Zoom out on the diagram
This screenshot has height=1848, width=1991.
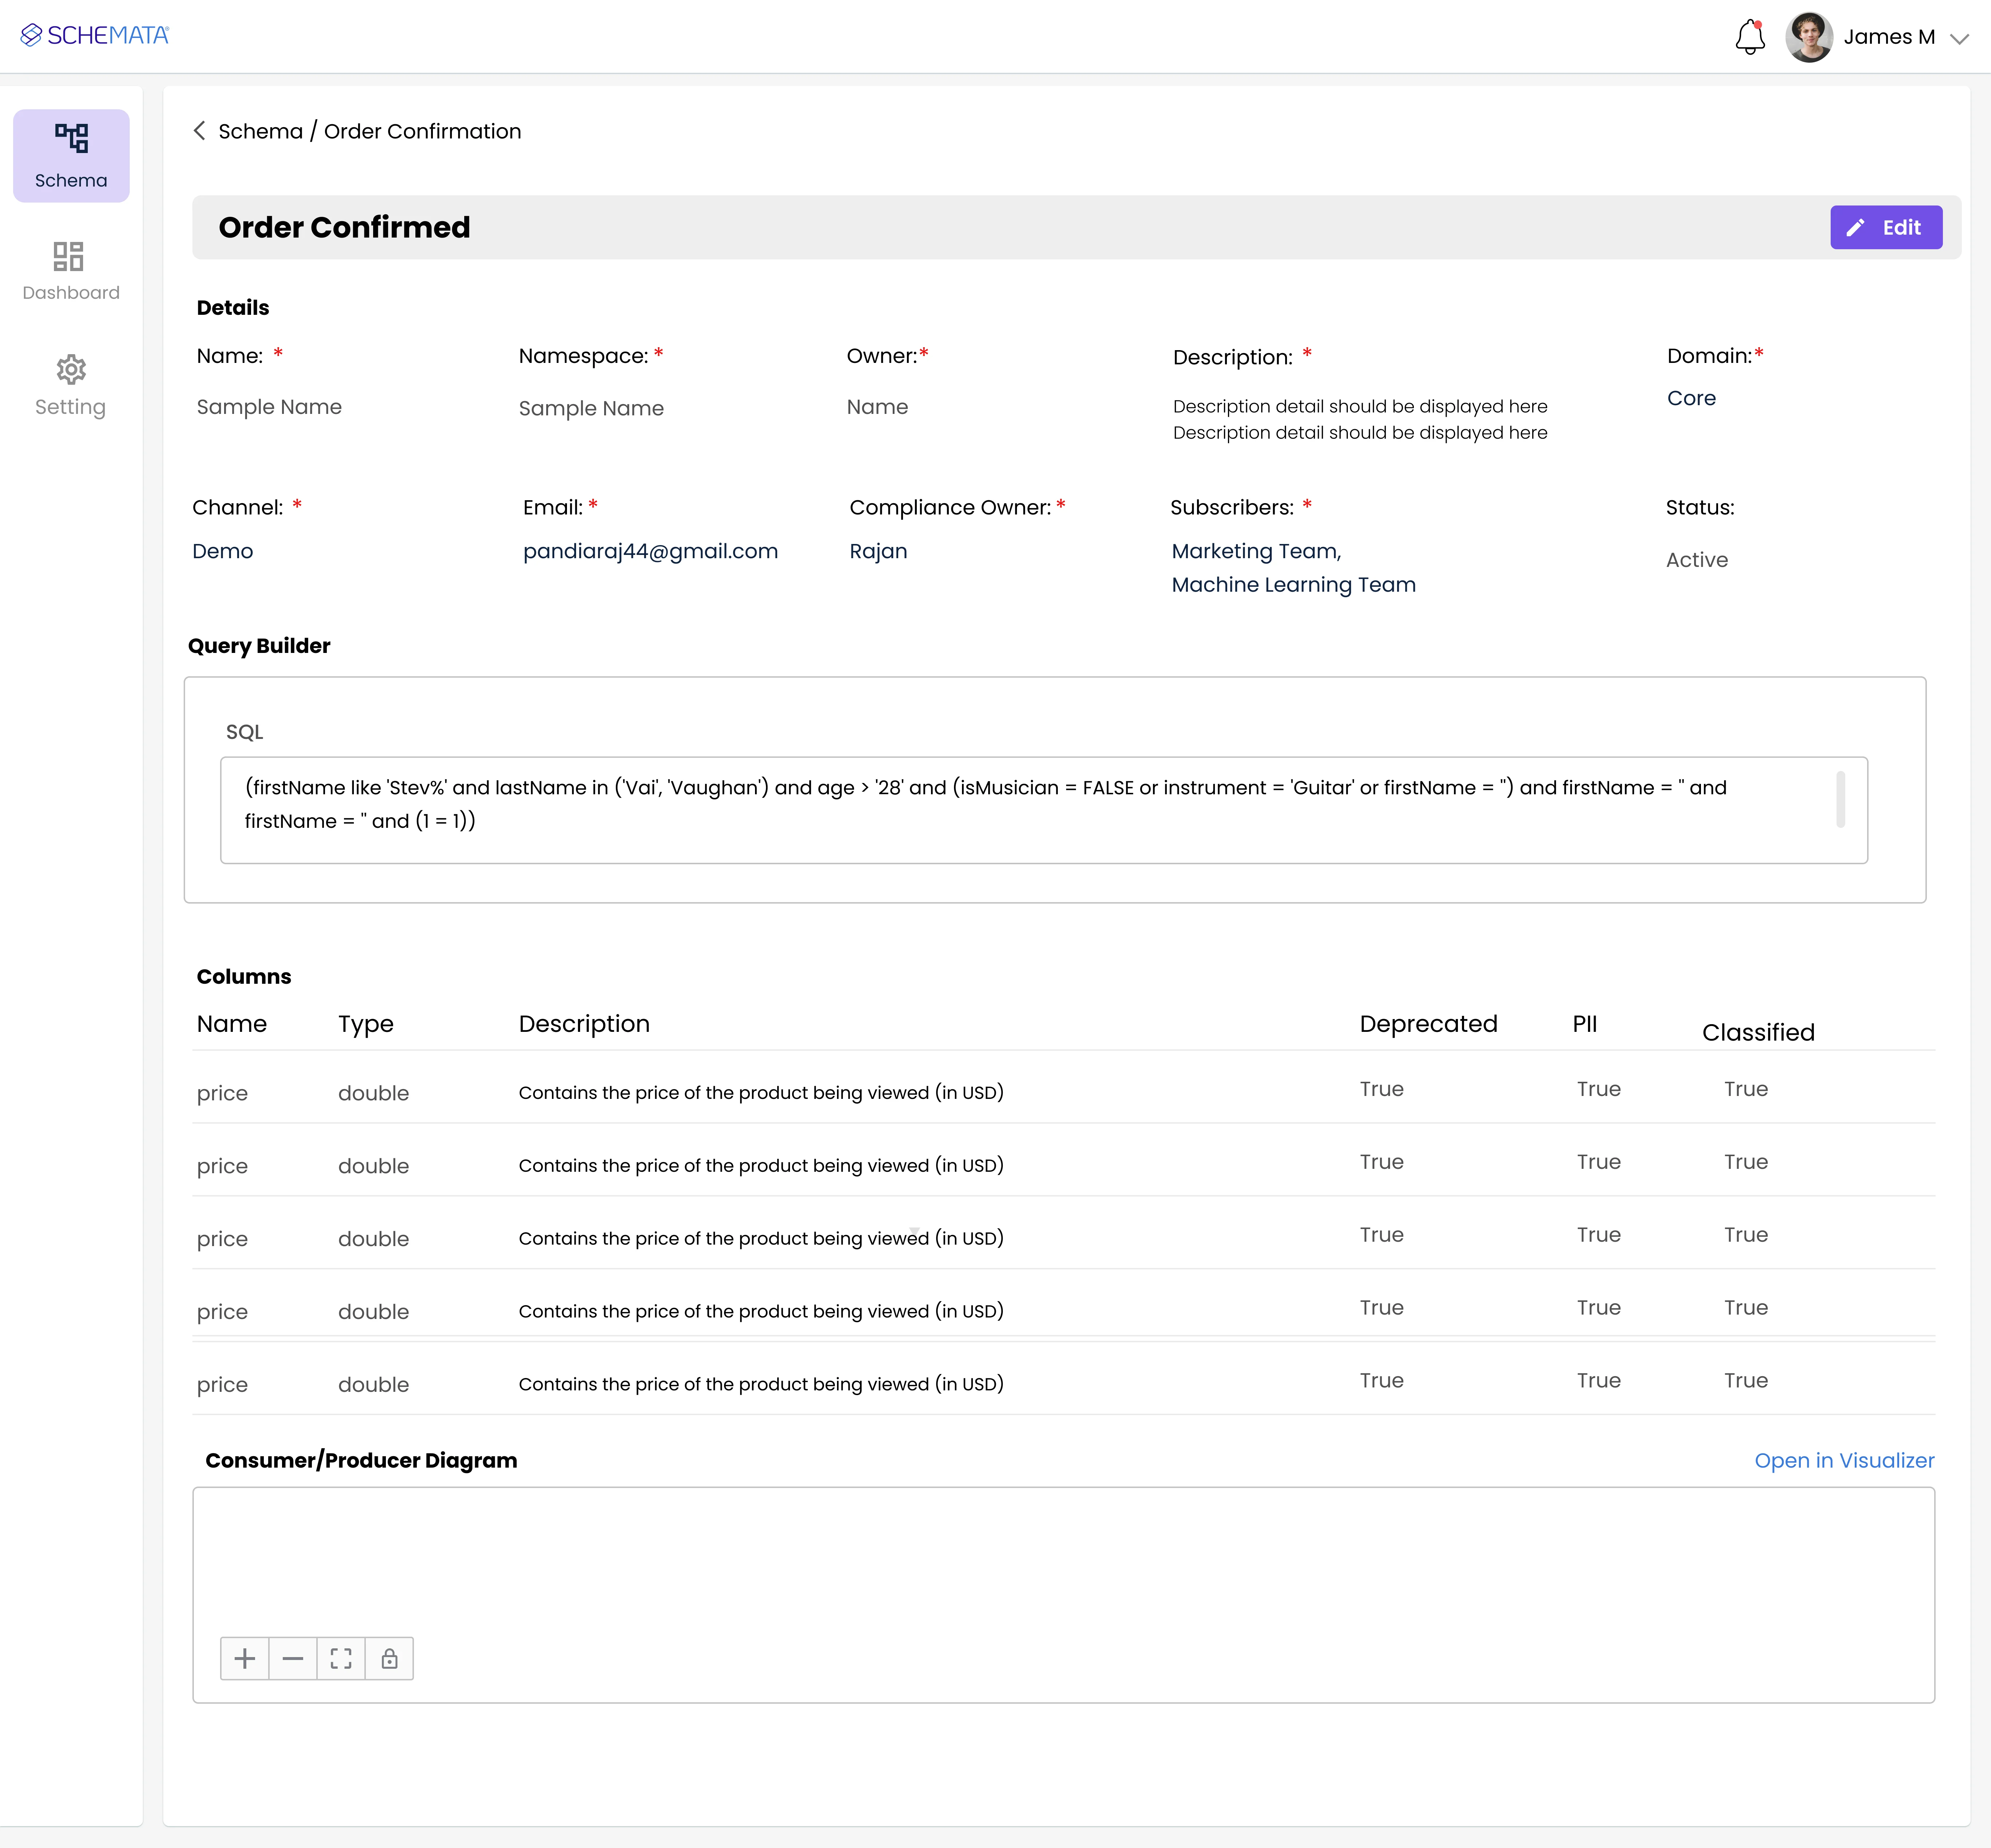(293, 1659)
